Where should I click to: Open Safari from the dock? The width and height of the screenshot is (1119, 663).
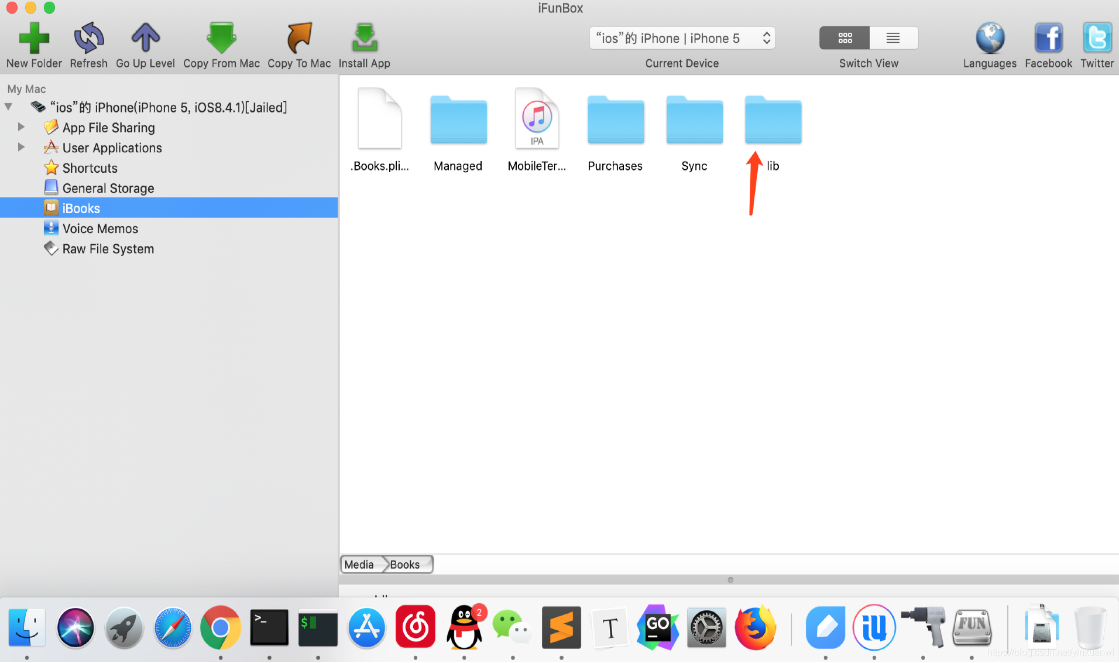tap(173, 627)
